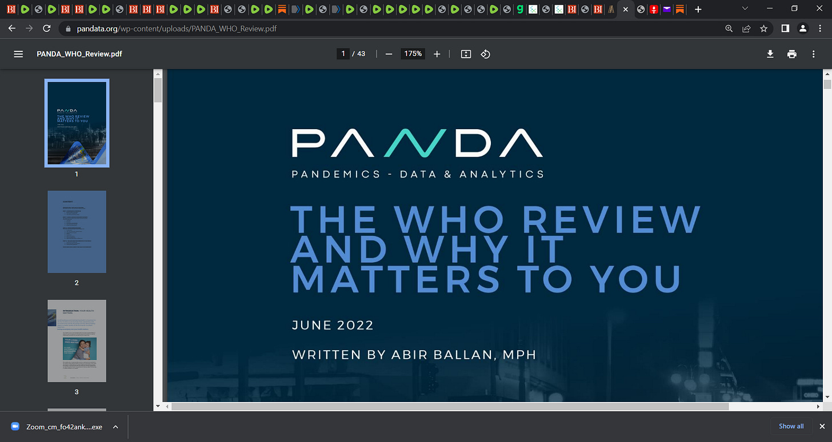Switch to the green 'g' favicon tab
This screenshot has height=442, width=832.
519,9
